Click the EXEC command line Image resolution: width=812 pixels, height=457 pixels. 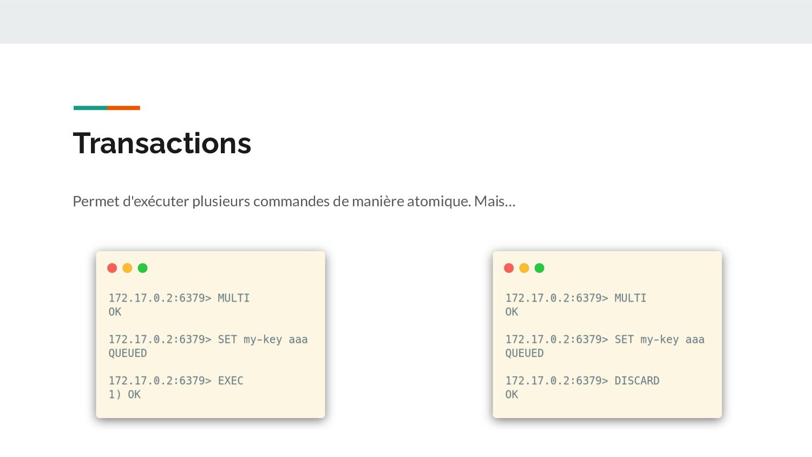coord(176,381)
